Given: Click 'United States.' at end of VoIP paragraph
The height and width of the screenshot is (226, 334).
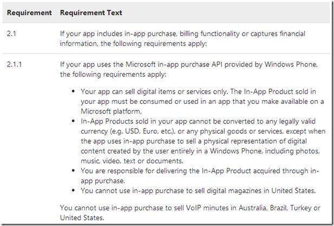Looking at the screenshot, I should 82,218.
